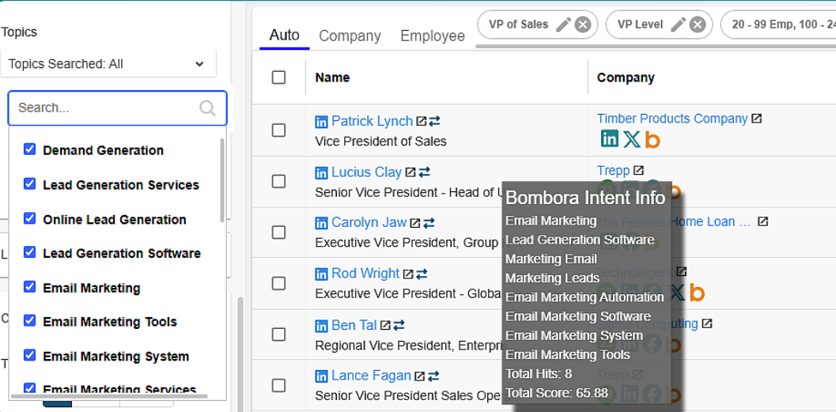Click the search magnifier icon in topics box
Viewport: 836px width, 412px height.
207,108
